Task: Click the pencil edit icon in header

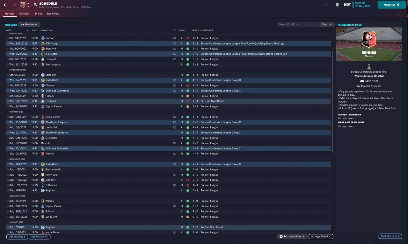Action: (x=326, y=5)
